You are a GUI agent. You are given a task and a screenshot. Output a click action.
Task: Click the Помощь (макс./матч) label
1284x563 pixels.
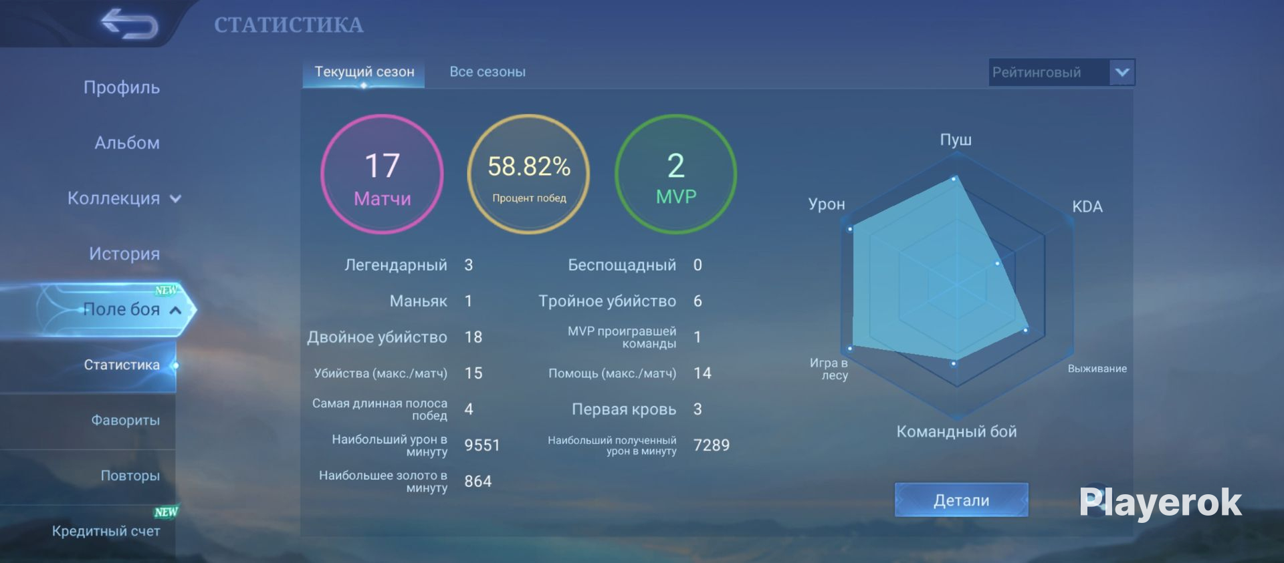[613, 373]
